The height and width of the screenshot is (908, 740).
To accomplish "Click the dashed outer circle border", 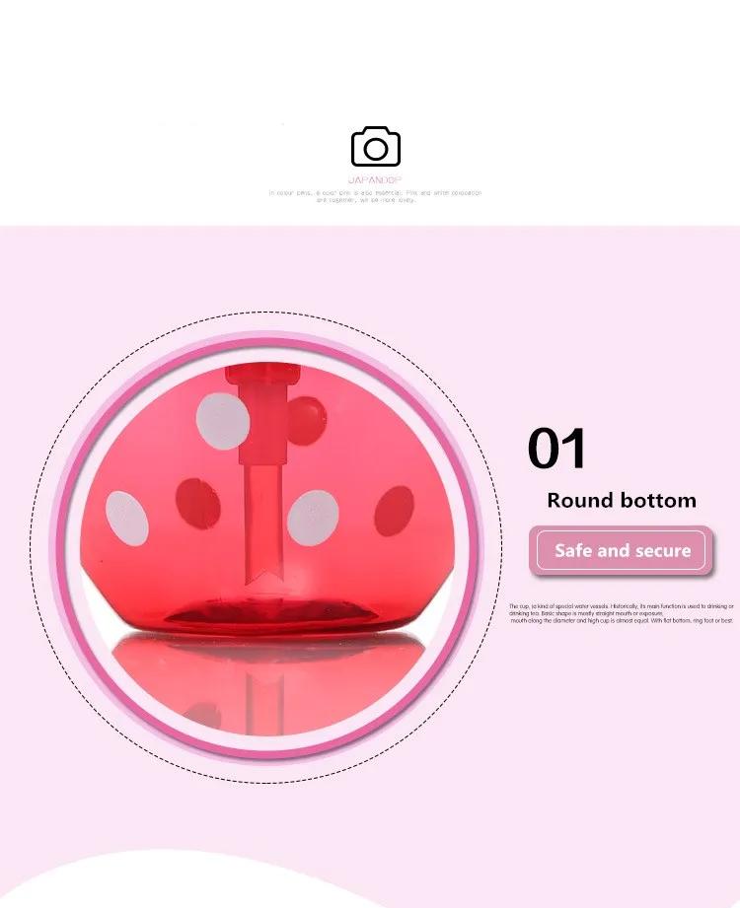I will [x=266, y=313].
